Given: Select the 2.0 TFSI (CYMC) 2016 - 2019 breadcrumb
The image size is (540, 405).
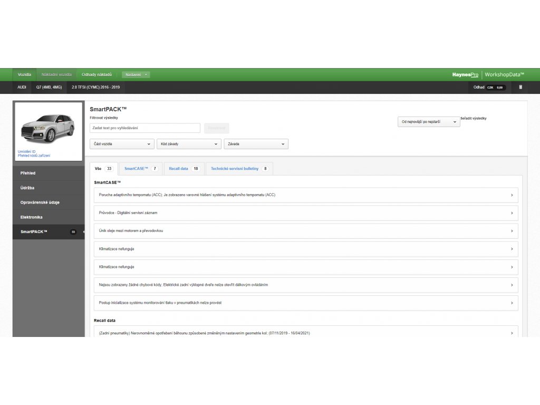Looking at the screenshot, I should click(96, 87).
